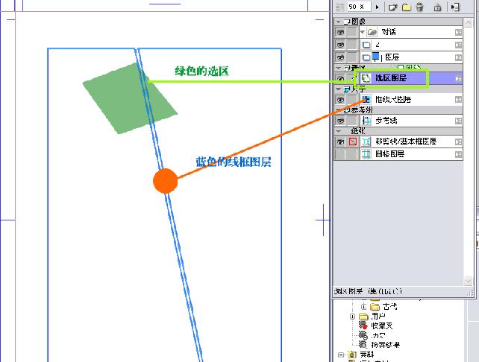Image resolution: width=479 pixels, height=362 pixels.
Task: Click the lock layer toolbar icon
Action: pos(437,7)
